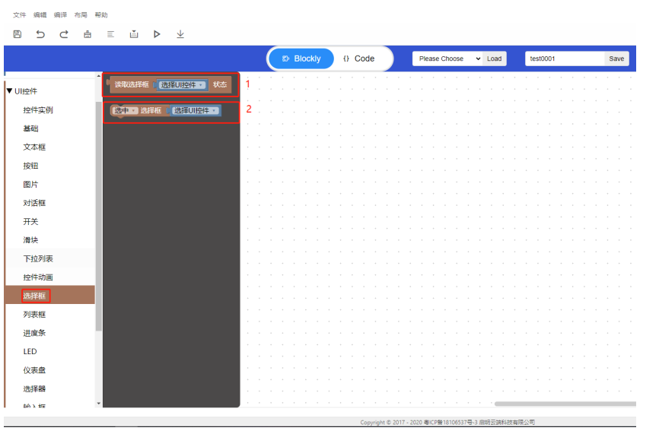Select the 图片 category

tap(30, 184)
